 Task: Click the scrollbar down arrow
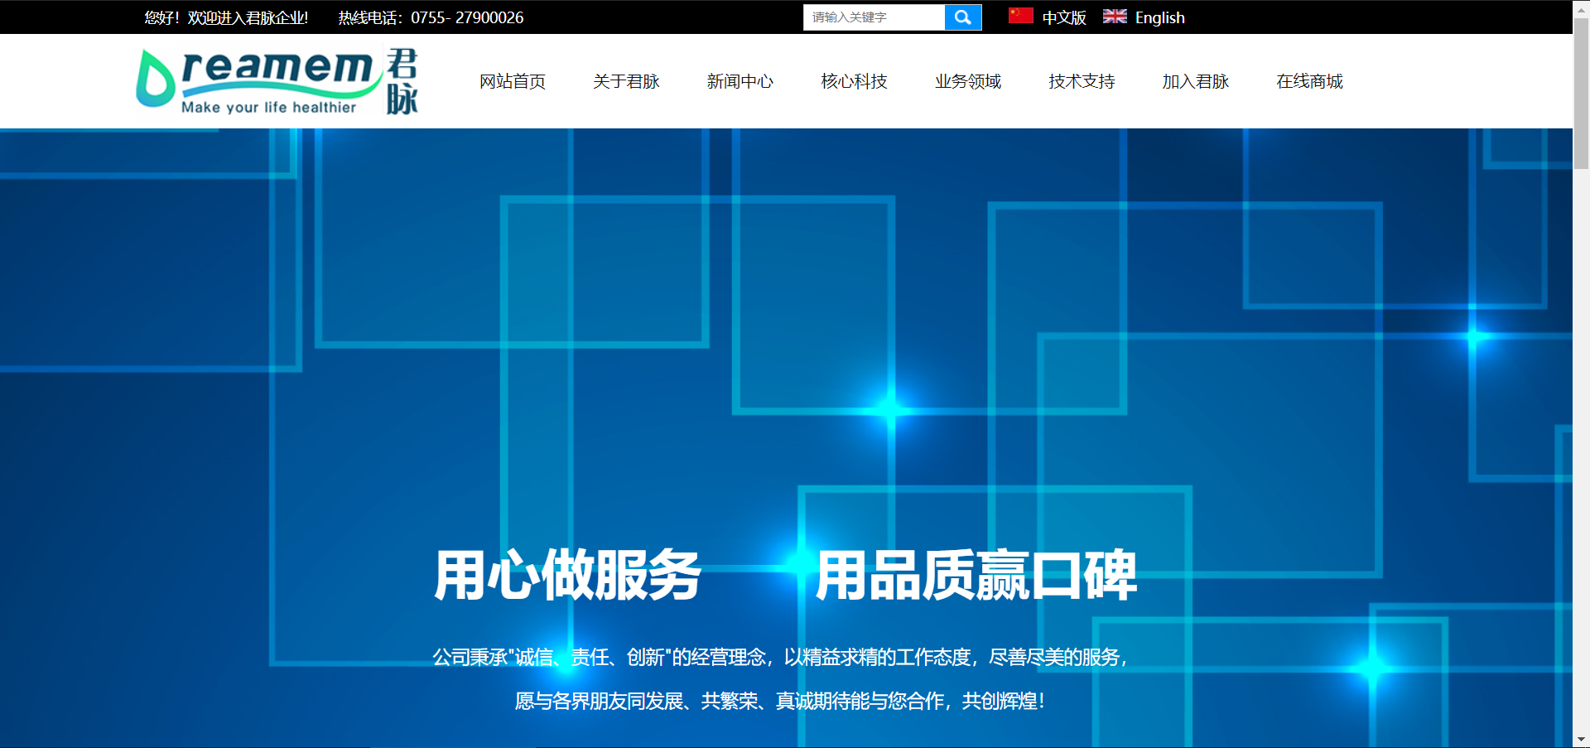[x=1581, y=740]
